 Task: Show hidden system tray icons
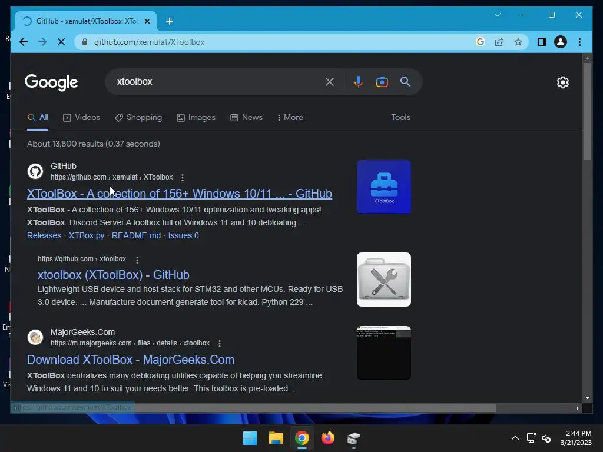click(515, 438)
